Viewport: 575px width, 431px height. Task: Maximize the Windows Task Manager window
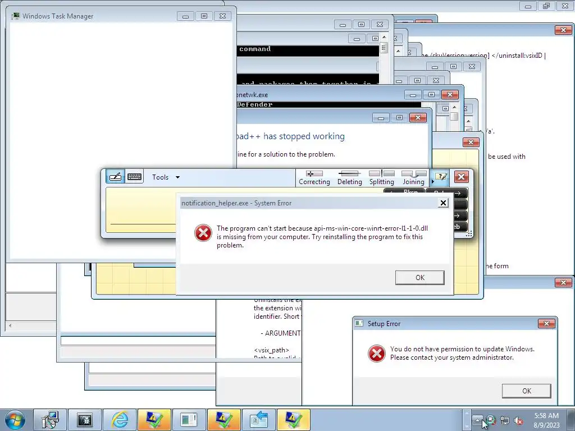tap(204, 16)
